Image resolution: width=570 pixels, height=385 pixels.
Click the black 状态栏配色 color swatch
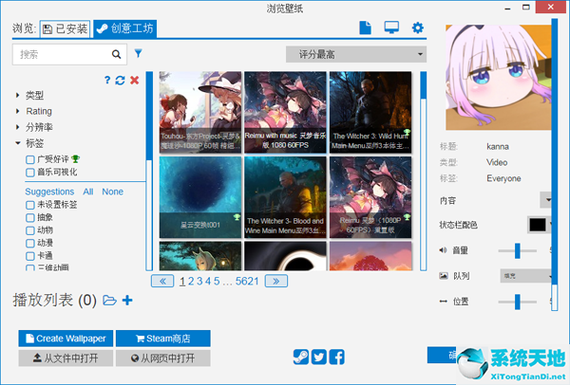coord(537,225)
